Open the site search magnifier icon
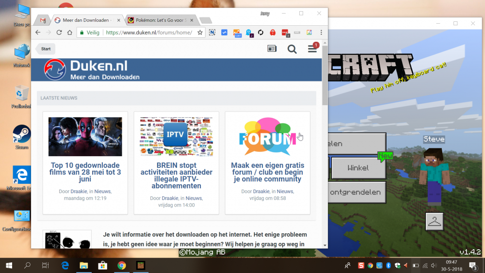Screen dimensions: 485x273 pyautogui.click(x=292, y=49)
